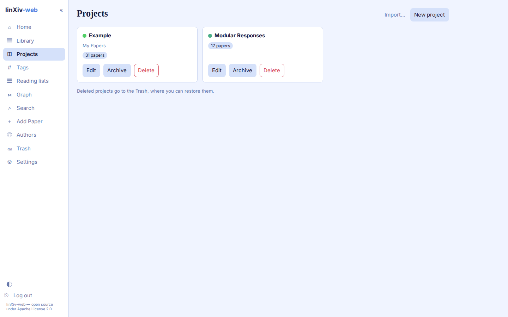Image resolution: width=508 pixels, height=317 pixels.
Task: Archive the Example project
Action: tap(117, 70)
